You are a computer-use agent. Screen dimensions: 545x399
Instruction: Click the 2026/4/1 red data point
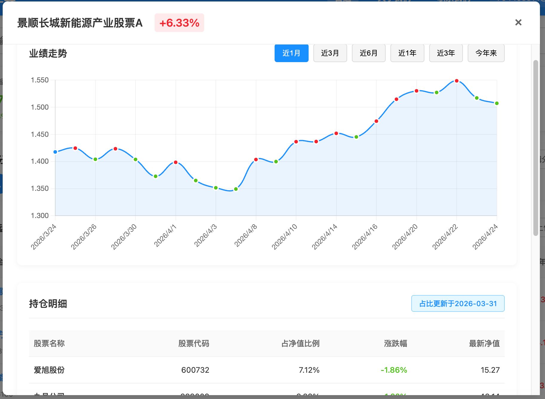[175, 162]
